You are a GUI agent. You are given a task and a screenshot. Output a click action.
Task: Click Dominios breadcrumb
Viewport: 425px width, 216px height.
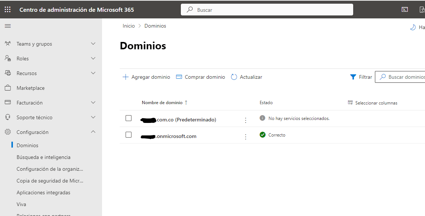click(x=155, y=26)
